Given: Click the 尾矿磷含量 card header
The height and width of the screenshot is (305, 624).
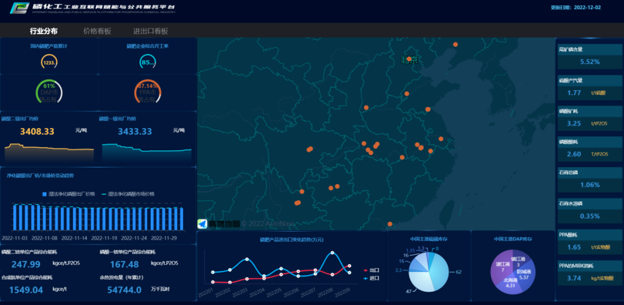Looking at the screenshot, I should pyautogui.click(x=590, y=50).
